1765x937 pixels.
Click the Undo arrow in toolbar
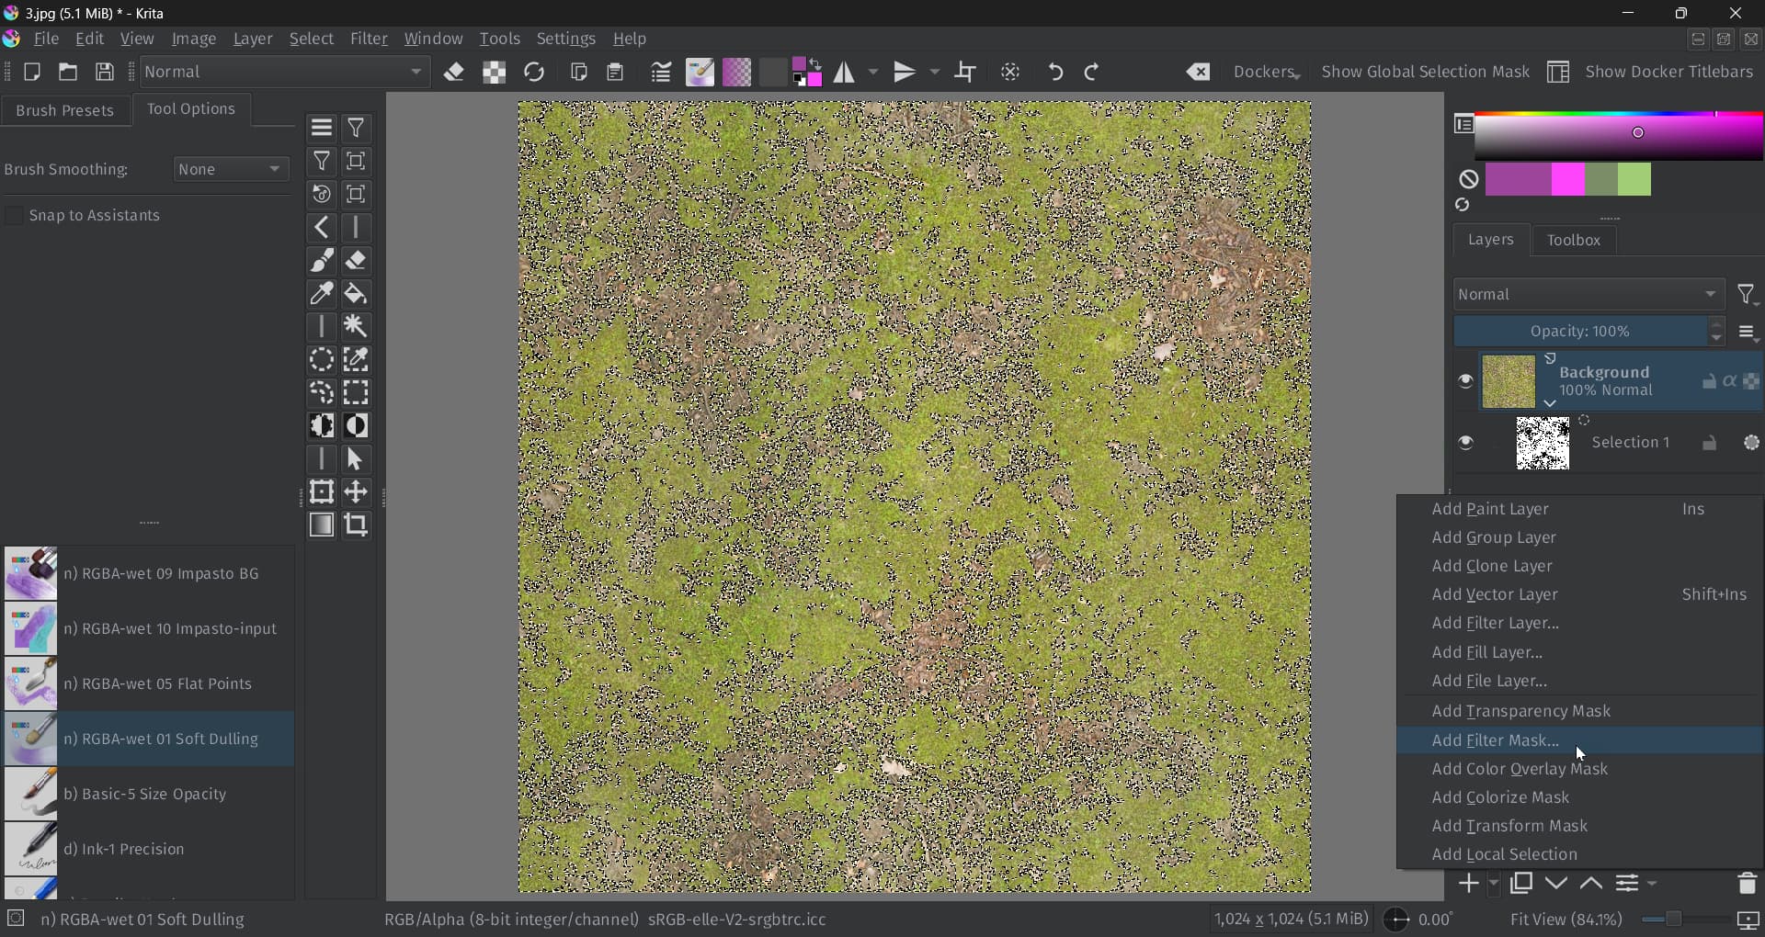[1055, 73]
